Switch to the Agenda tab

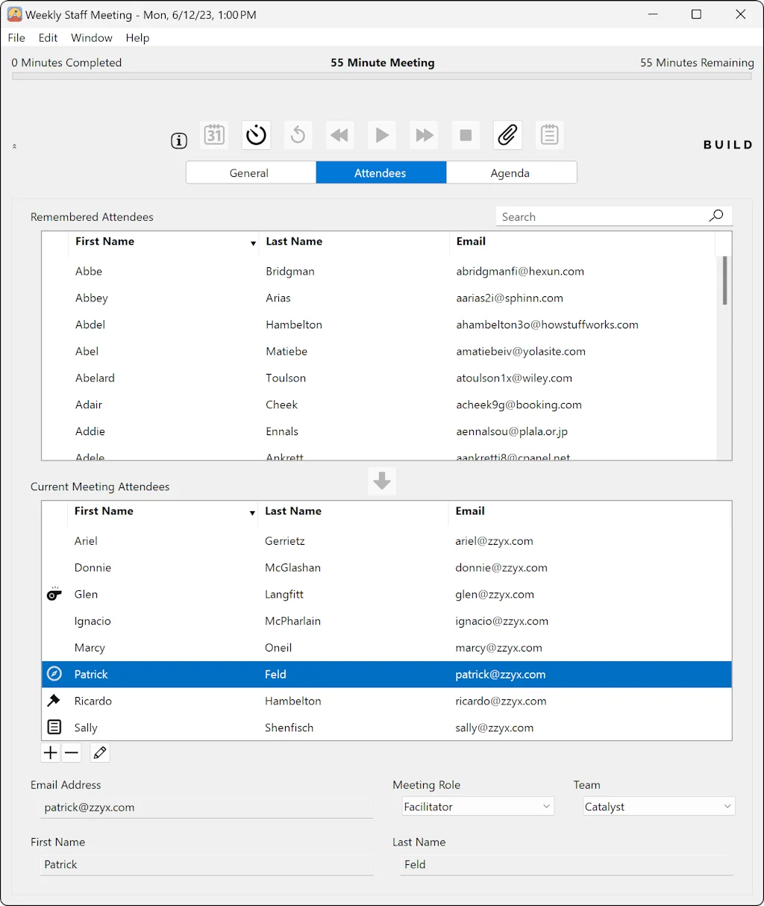[510, 173]
